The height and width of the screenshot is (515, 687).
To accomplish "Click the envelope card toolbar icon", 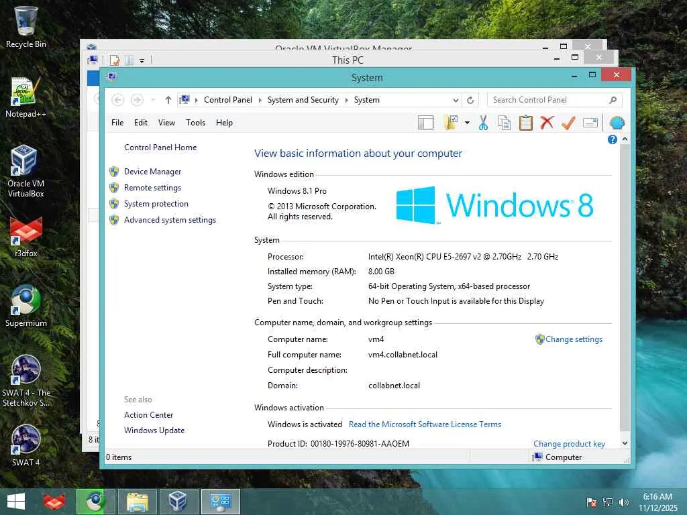I will click(x=590, y=123).
